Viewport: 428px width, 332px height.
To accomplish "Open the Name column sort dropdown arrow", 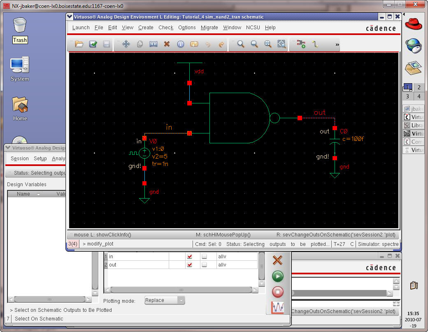I will tap(39, 194).
